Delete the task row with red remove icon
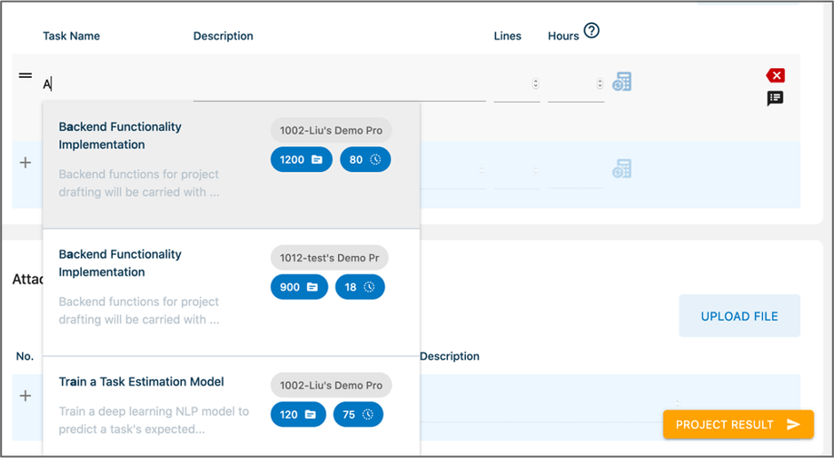This screenshot has height=458, width=834. click(775, 75)
